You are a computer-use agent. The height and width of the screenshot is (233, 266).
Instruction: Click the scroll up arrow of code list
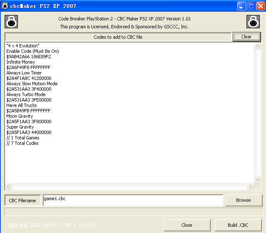click(257, 46)
